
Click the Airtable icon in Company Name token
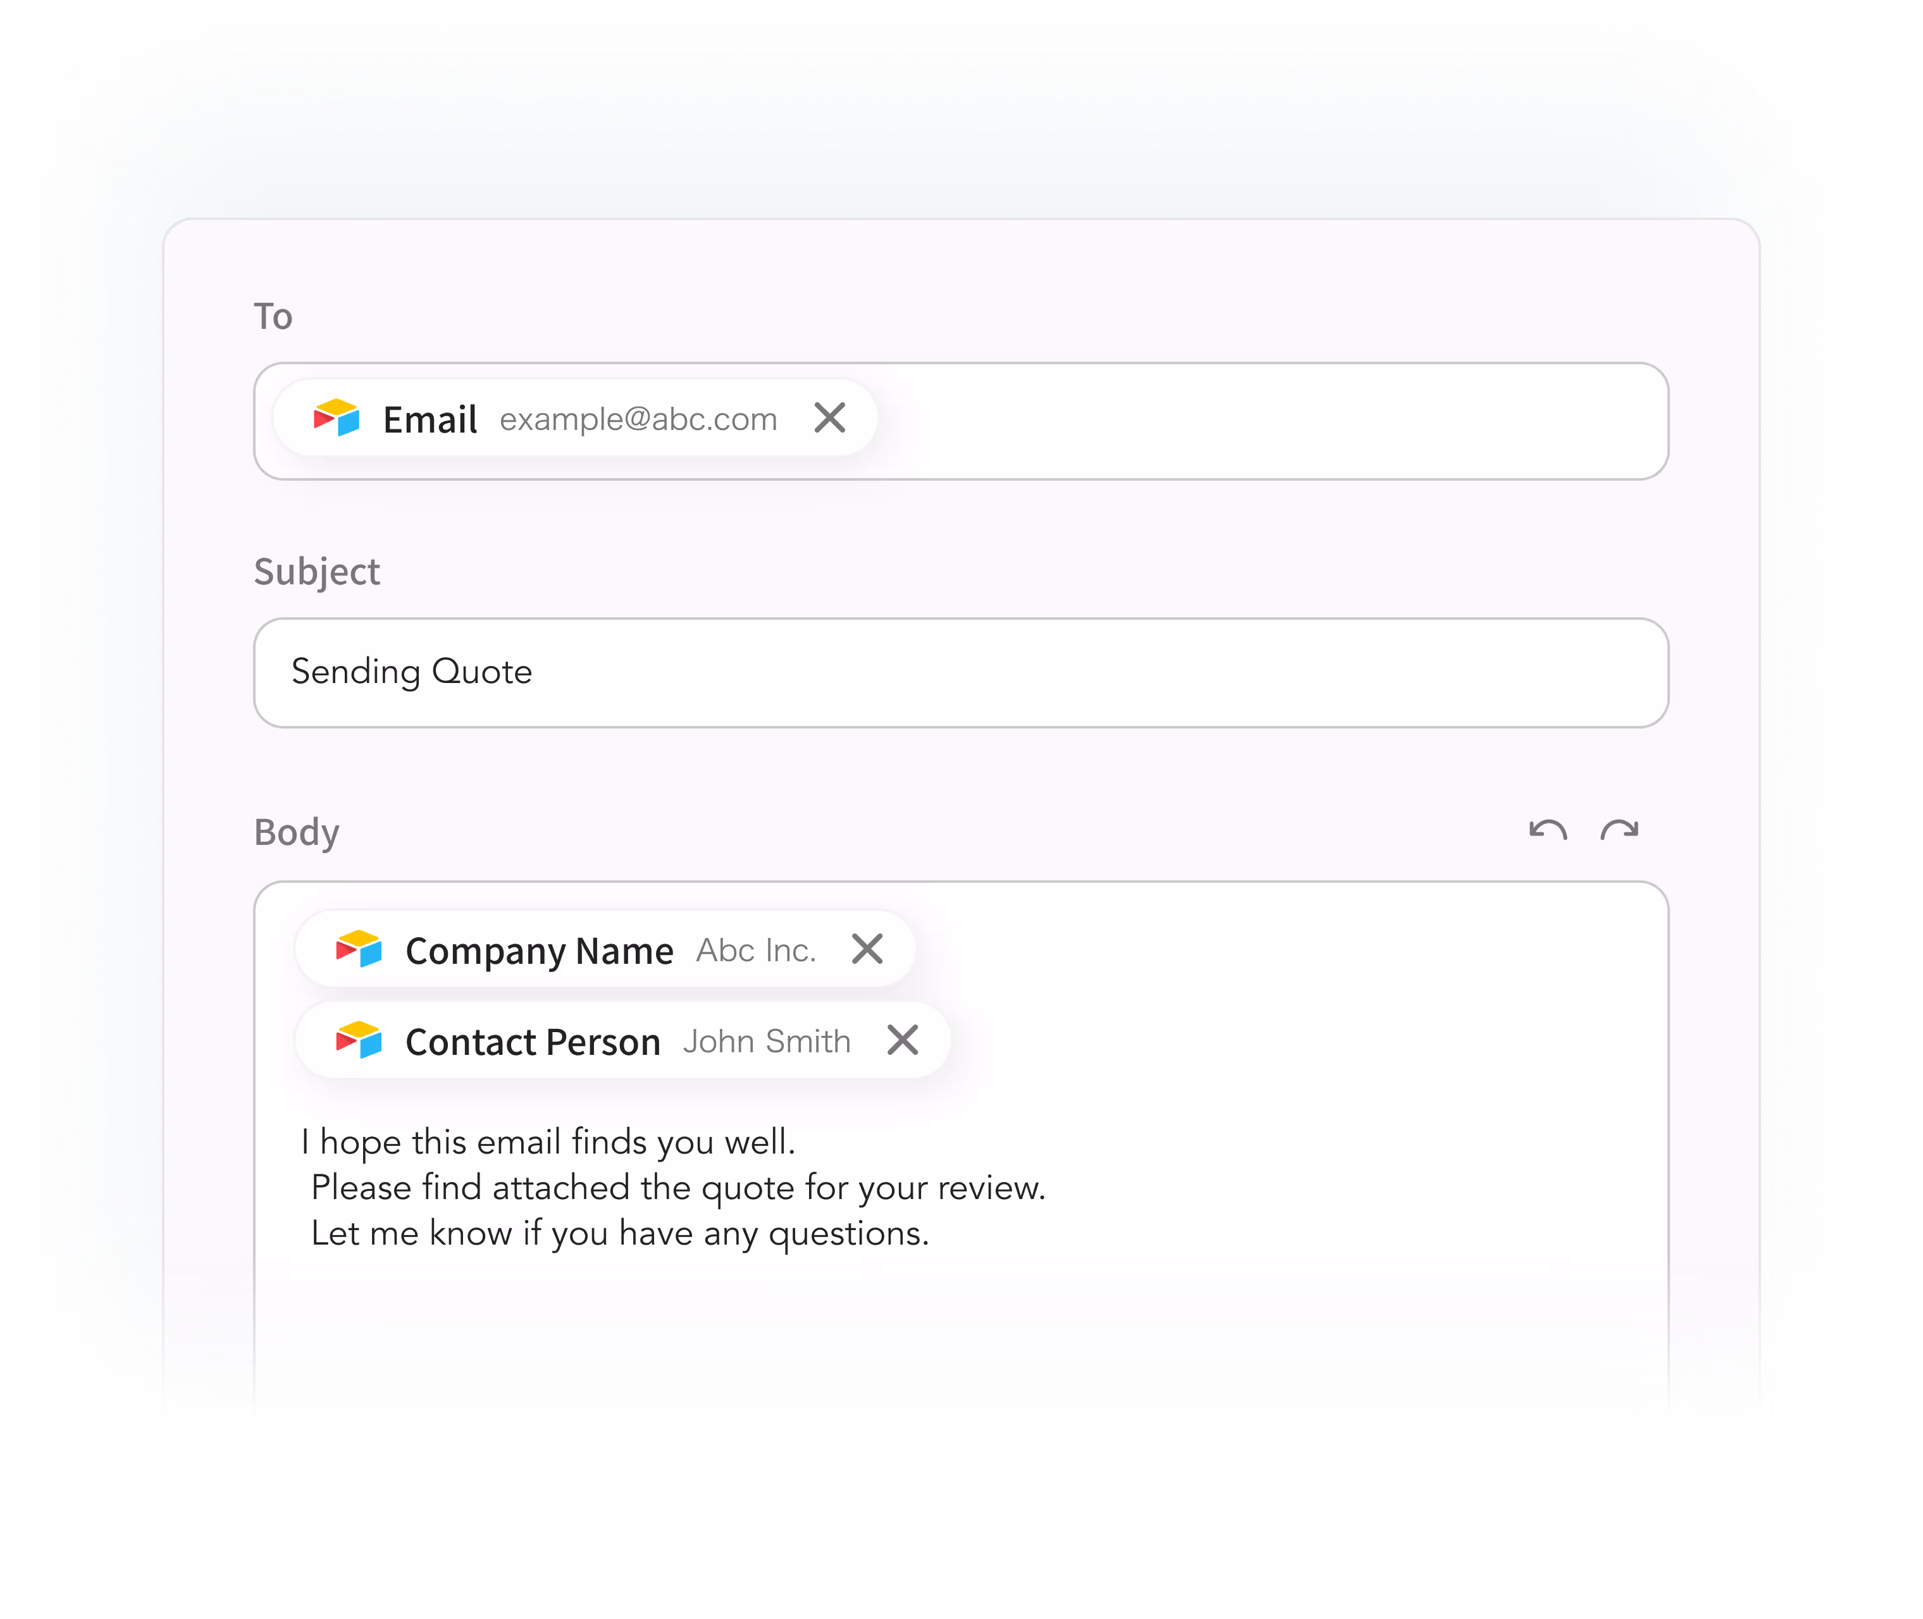click(x=359, y=949)
